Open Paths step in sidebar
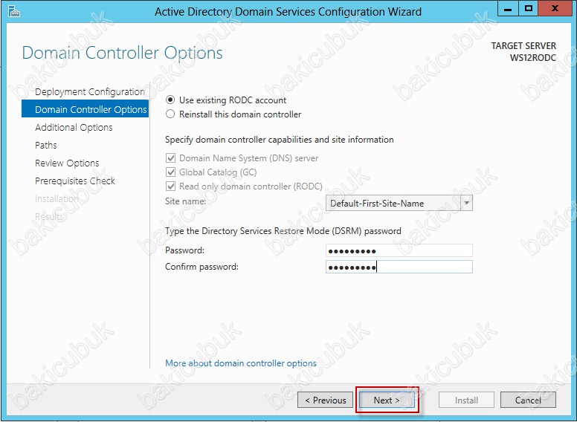577x422 pixels. point(46,145)
